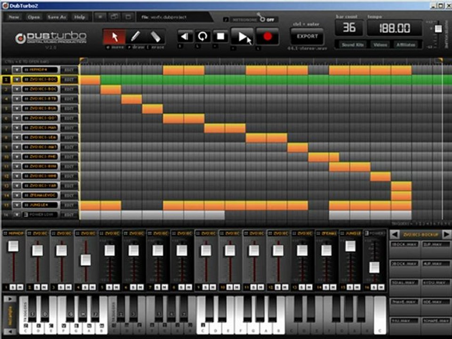Expand track 8 dropdown arrow
Image resolution: width=452 pixels, height=339 pixels.
tap(17, 137)
